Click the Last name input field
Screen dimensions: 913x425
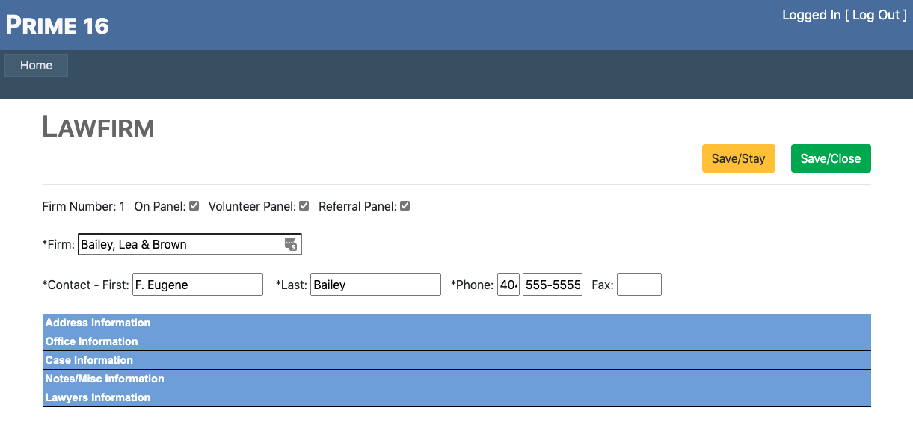pos(375,285)
